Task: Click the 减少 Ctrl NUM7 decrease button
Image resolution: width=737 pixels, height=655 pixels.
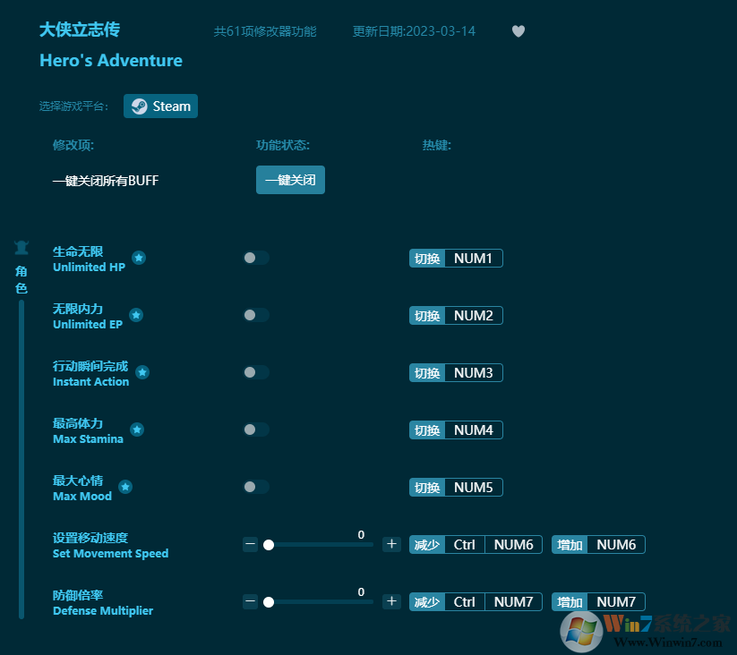Action: pos(476,601)
